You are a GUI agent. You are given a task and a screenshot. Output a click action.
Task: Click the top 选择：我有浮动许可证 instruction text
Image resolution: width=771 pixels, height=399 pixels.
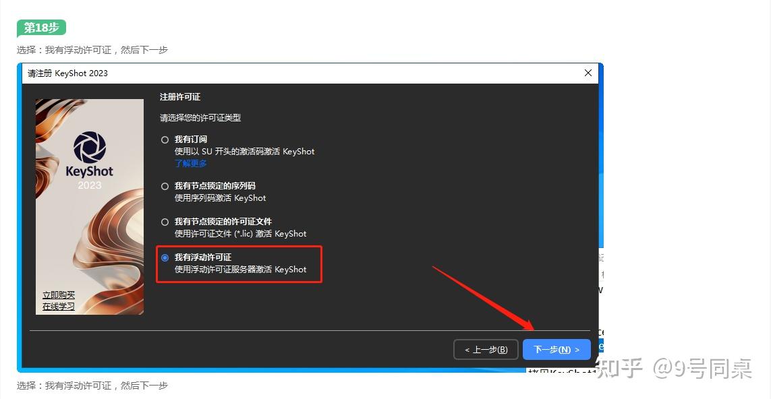pos(92,50)
